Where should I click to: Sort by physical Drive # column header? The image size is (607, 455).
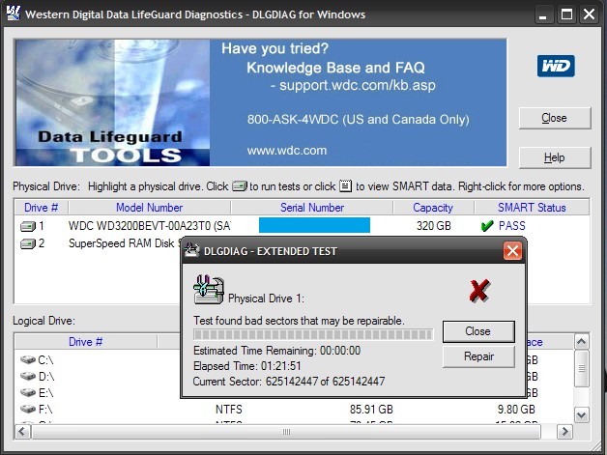41,208
